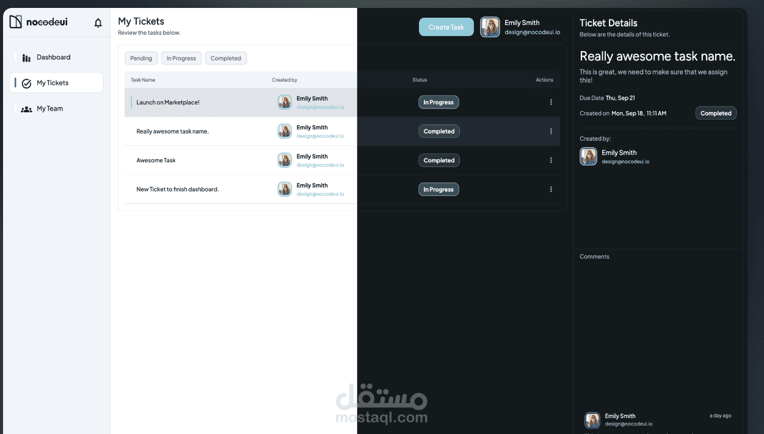Click In Progress status of New Ticket row
The width and height of the screenshot is (764, 434).
click(x=438, y=189)
